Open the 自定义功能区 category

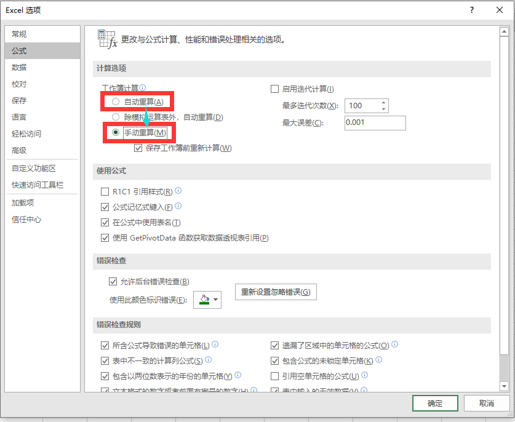tap(42, 169)
